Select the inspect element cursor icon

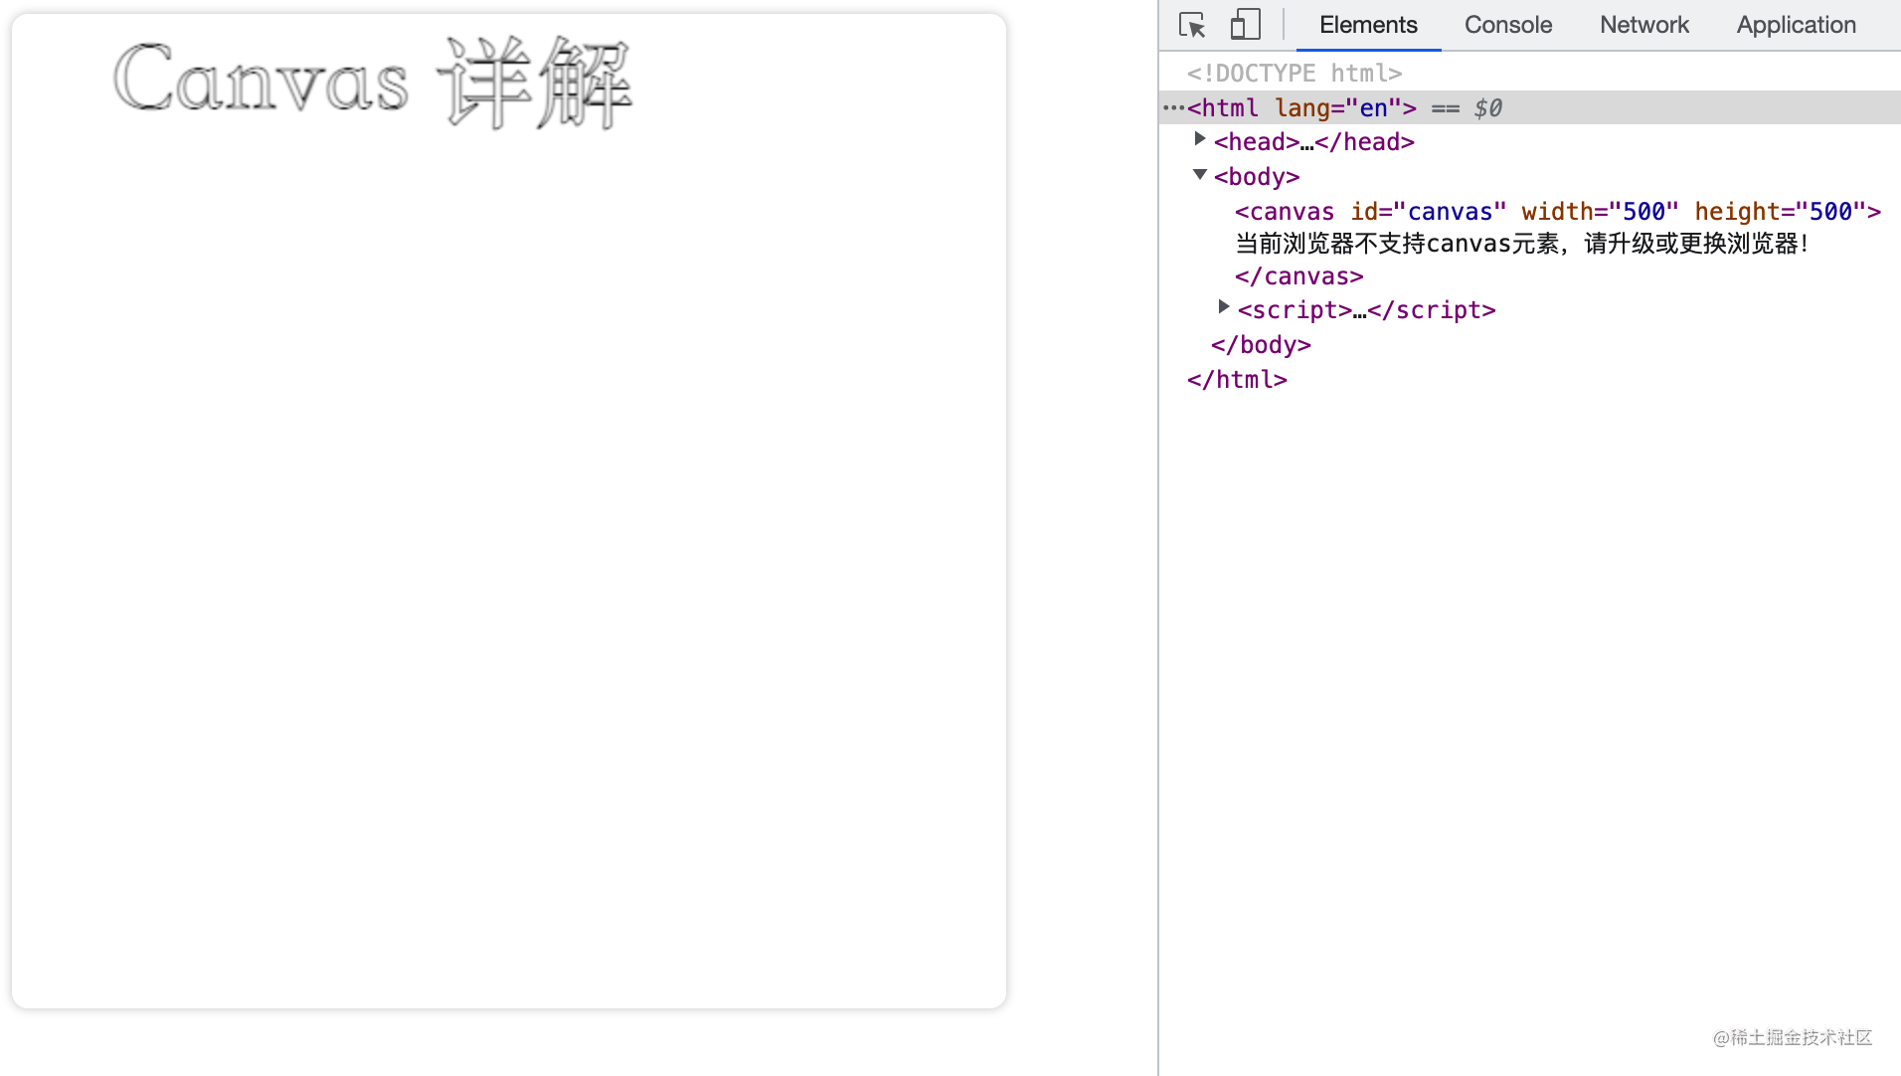(x=1191, y=25)
